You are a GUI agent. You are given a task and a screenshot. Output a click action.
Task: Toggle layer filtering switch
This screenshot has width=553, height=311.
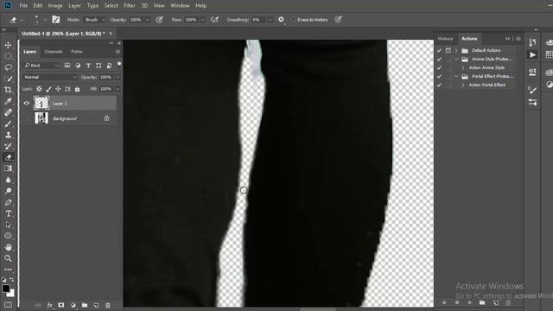[x=119, y=64]
